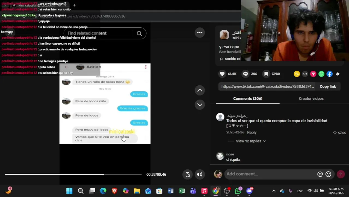
Task: Open more share options arrow
Action: click(x=338, y=74)
